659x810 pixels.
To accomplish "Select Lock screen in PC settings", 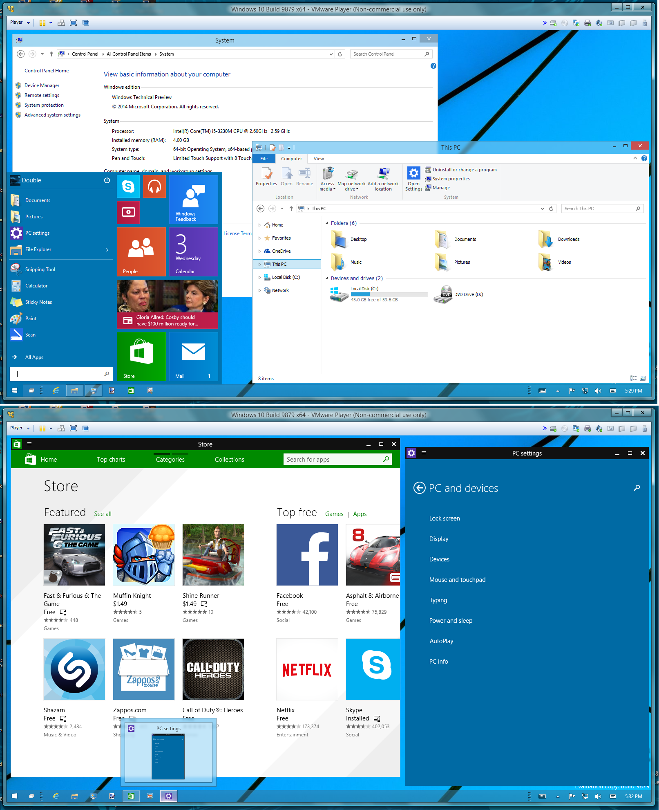I will 445,518.
